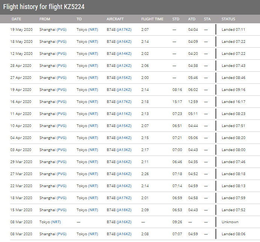
Task: Click the TO column header
Action: [79, 19]
